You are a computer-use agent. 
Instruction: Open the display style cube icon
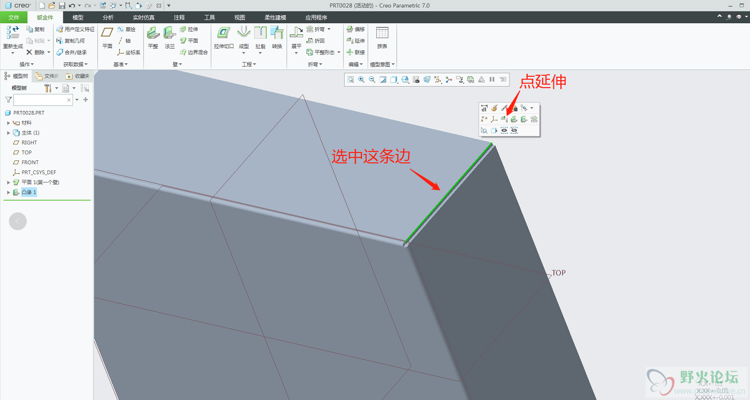tap(394, 79)
